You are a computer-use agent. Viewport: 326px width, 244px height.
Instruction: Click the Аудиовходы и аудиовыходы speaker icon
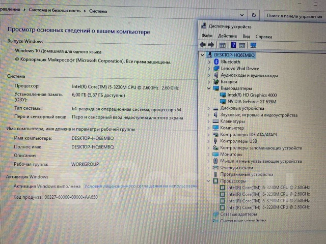click(216, 75)
